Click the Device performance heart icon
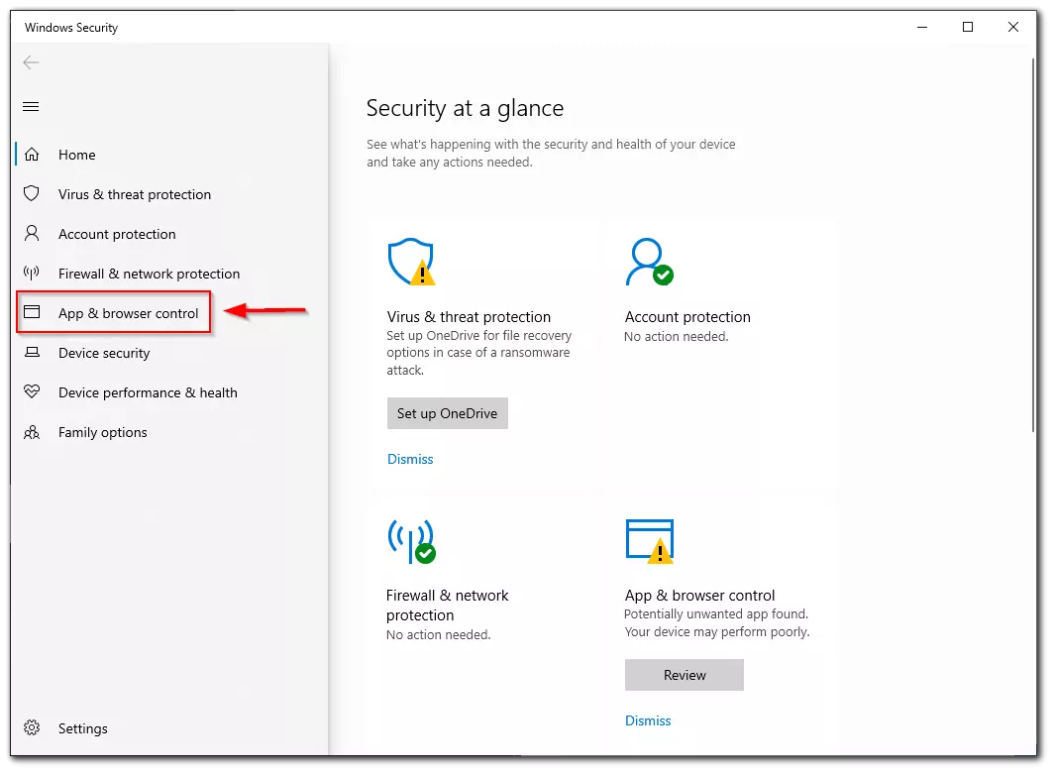1055x774 pixels. [32, 391]
